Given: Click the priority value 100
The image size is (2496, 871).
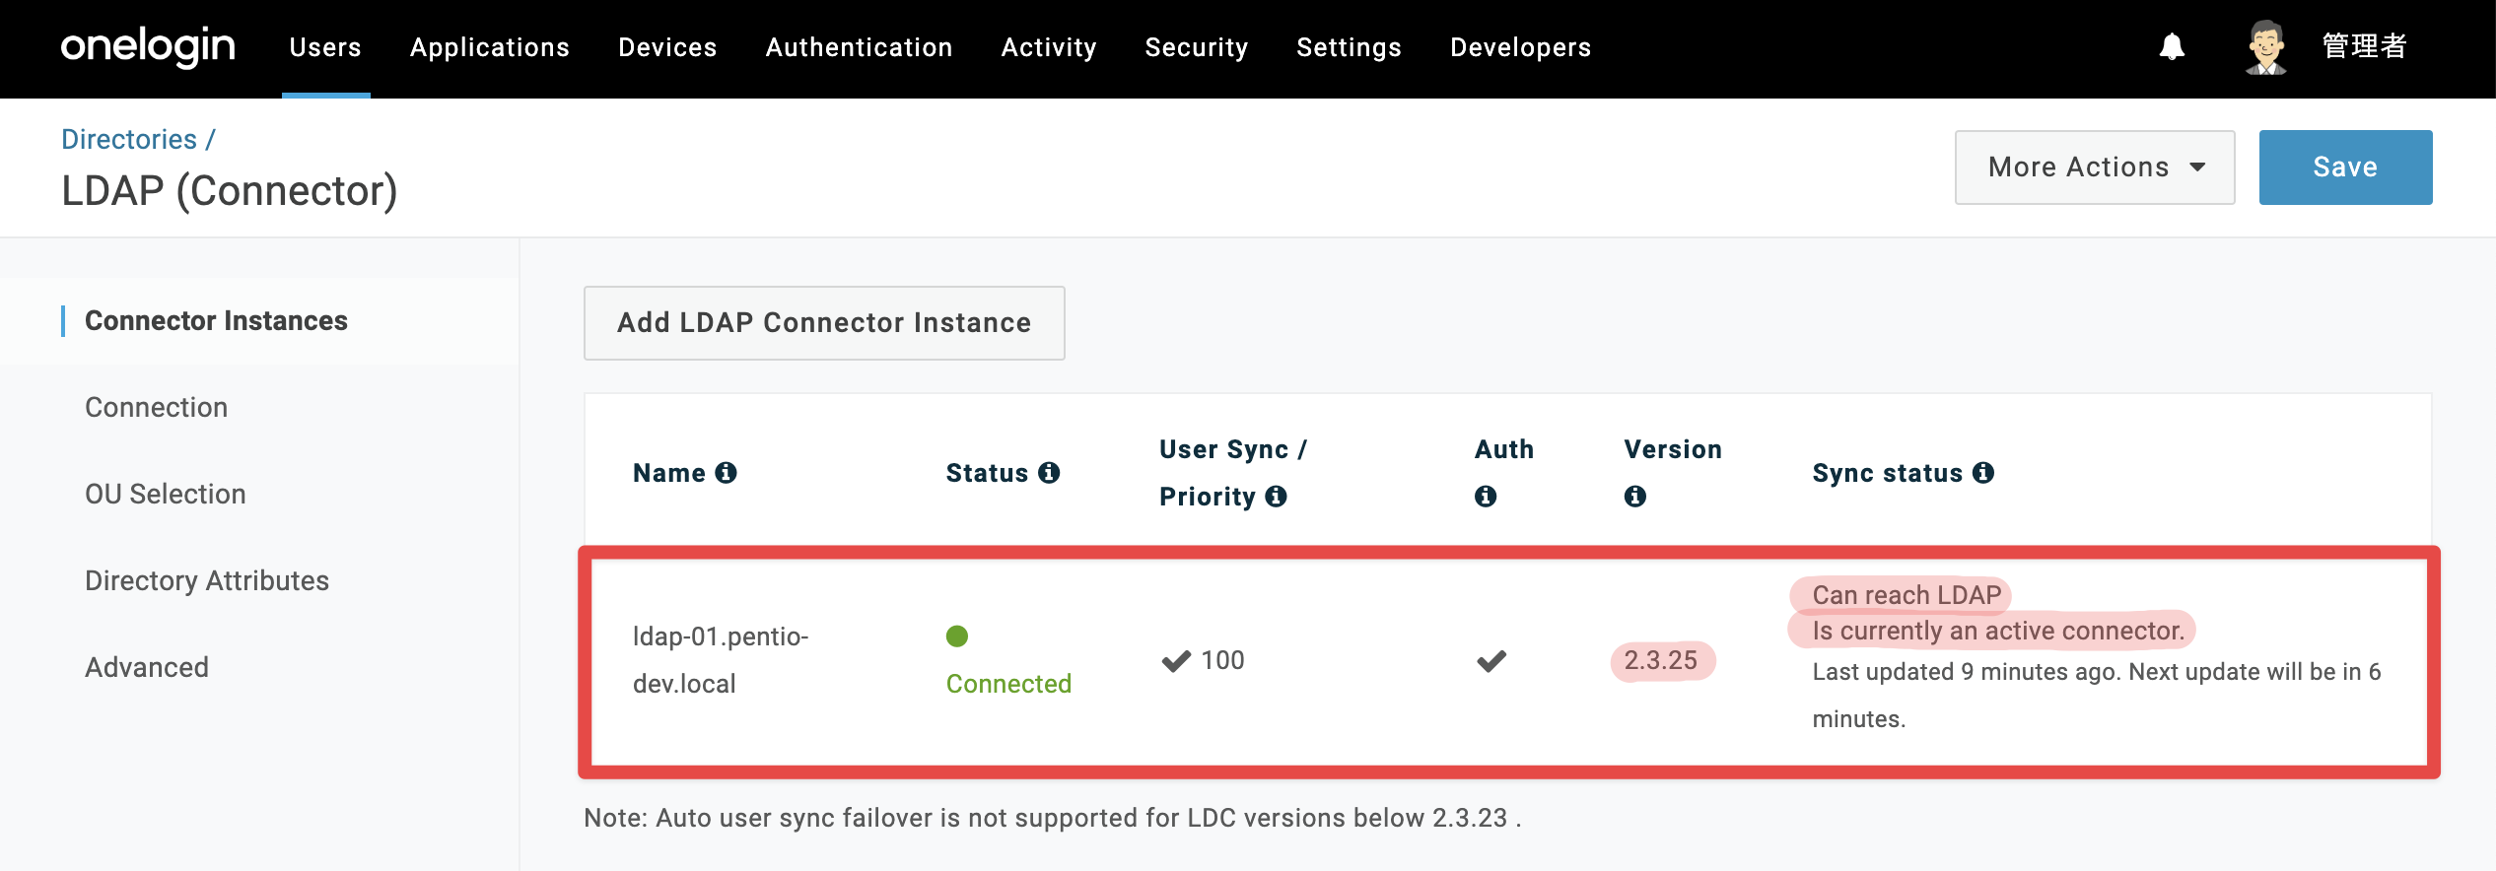Looking at the screenshot, I should pyautogui.click(x=1222, y=660).
